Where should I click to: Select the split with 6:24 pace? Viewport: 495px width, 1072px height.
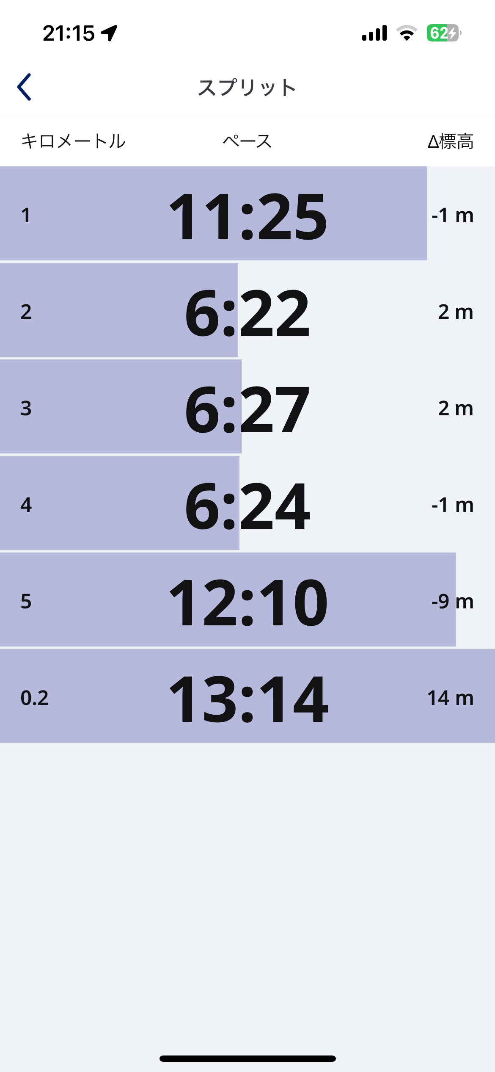pyautogui.click(x=247, y=504)
